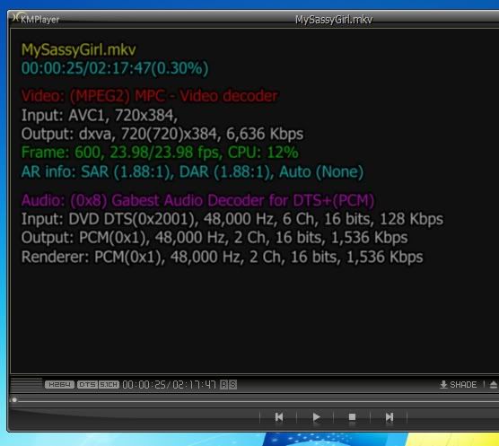Click the green Frame and CPU line
Viewport: 499px width, 446px height.
point(160,153)
